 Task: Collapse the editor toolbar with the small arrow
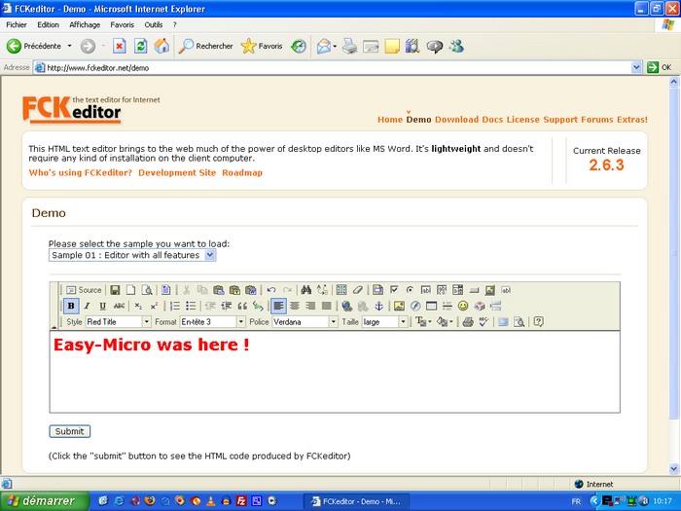coord(54,327)
